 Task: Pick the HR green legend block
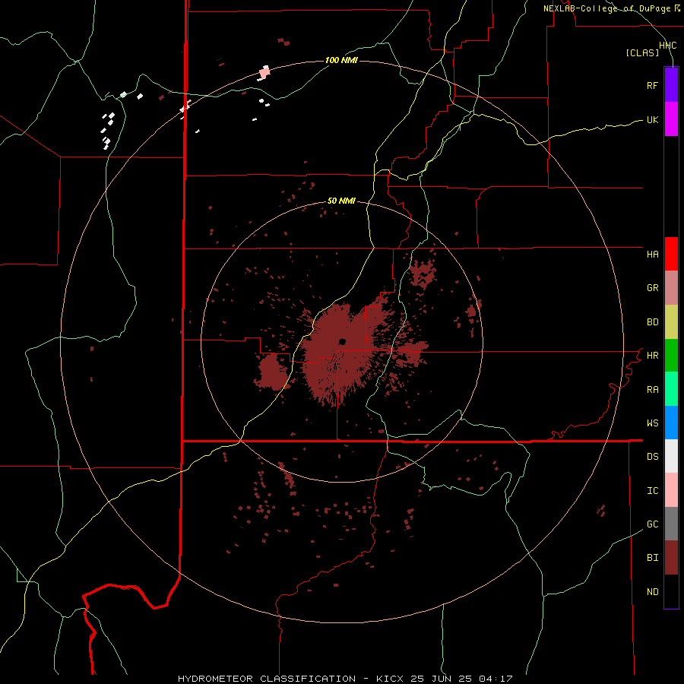(671, 356)
